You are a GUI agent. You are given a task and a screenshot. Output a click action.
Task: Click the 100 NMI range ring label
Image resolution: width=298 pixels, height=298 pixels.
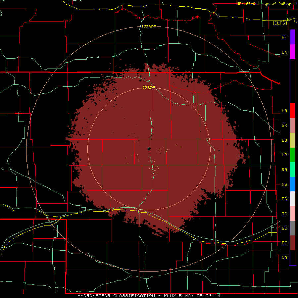149,26
